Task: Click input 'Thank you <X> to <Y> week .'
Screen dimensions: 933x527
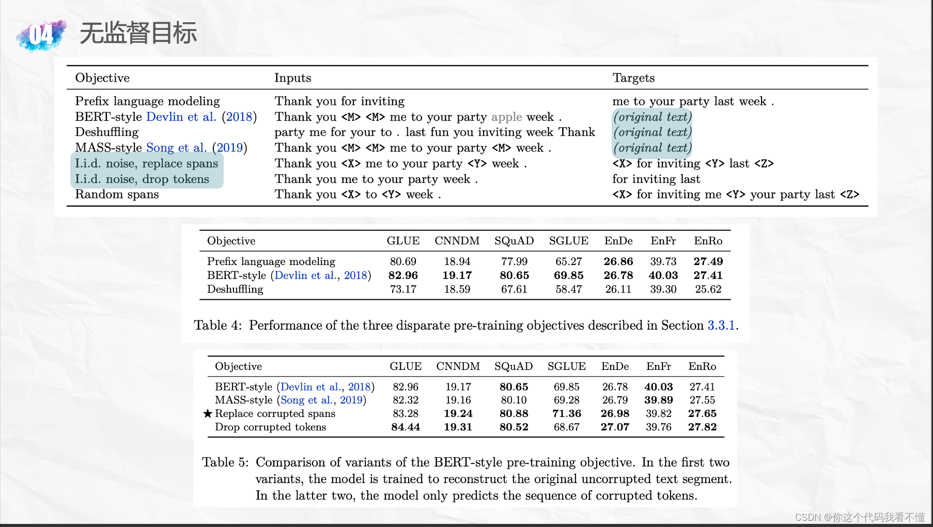Action: point(358,194)
